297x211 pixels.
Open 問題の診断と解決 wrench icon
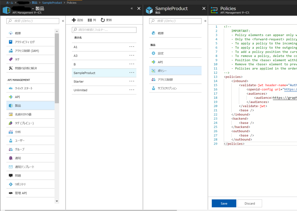[x=11, y=68]
